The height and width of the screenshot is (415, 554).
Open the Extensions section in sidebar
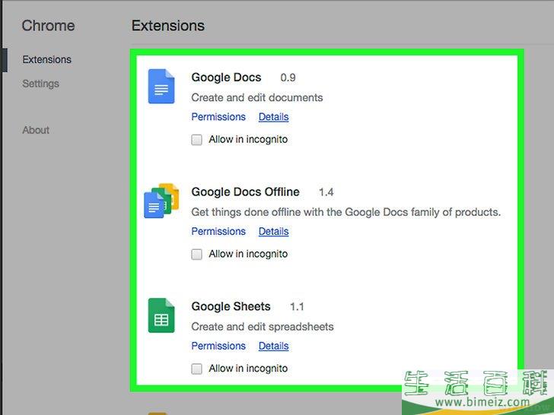pyautogui.click(x=46, y=59)
